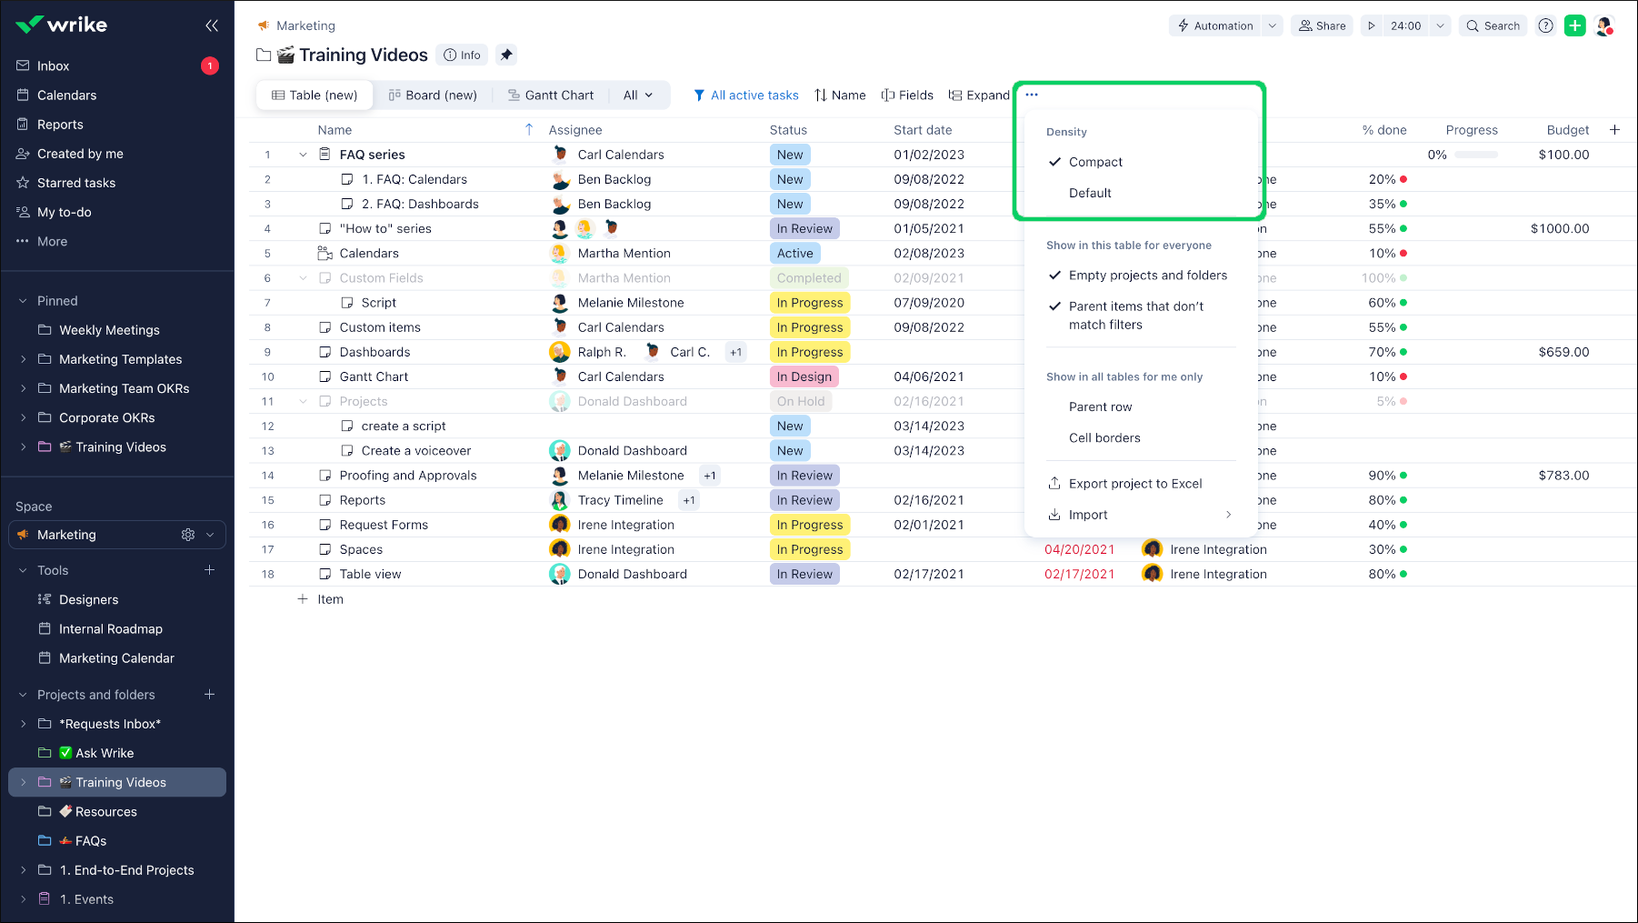Open Automation dropdown arrow
Viewport: 1638px width, 923px height.
coord(1273,25)
